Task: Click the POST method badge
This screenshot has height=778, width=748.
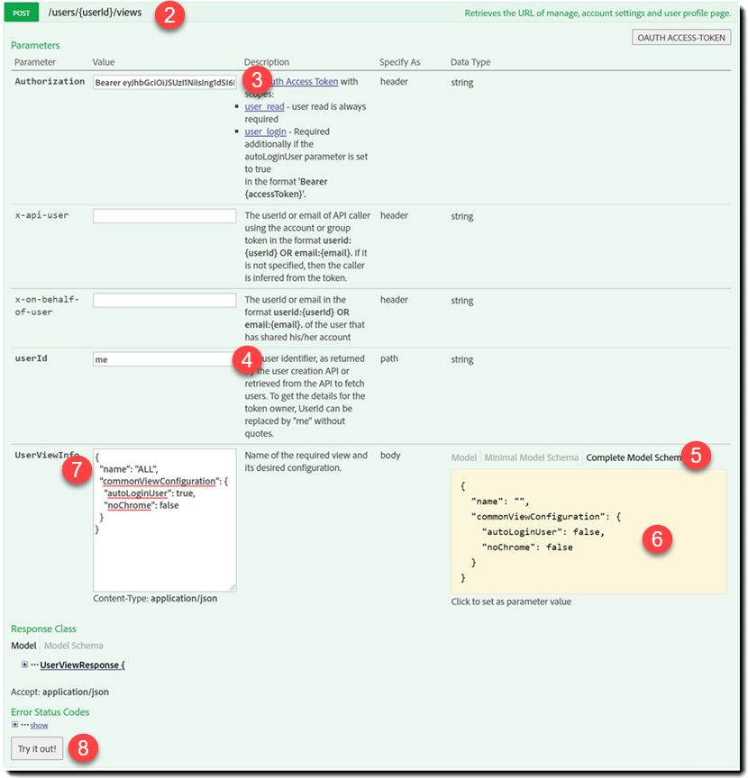Action: [22, 13]
